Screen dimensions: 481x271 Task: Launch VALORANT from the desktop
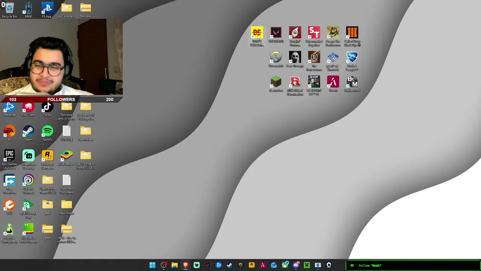pyautogui.click(x=276, y=35)
